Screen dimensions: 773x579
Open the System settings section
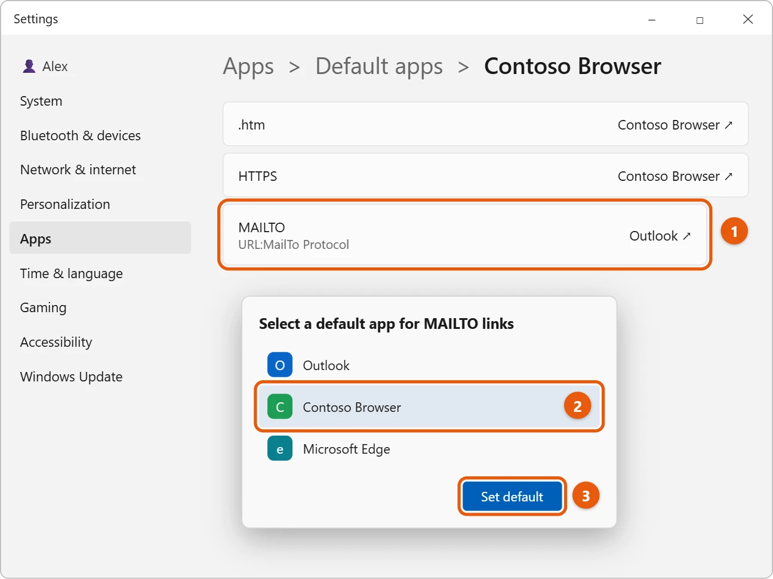coord(41,101)
